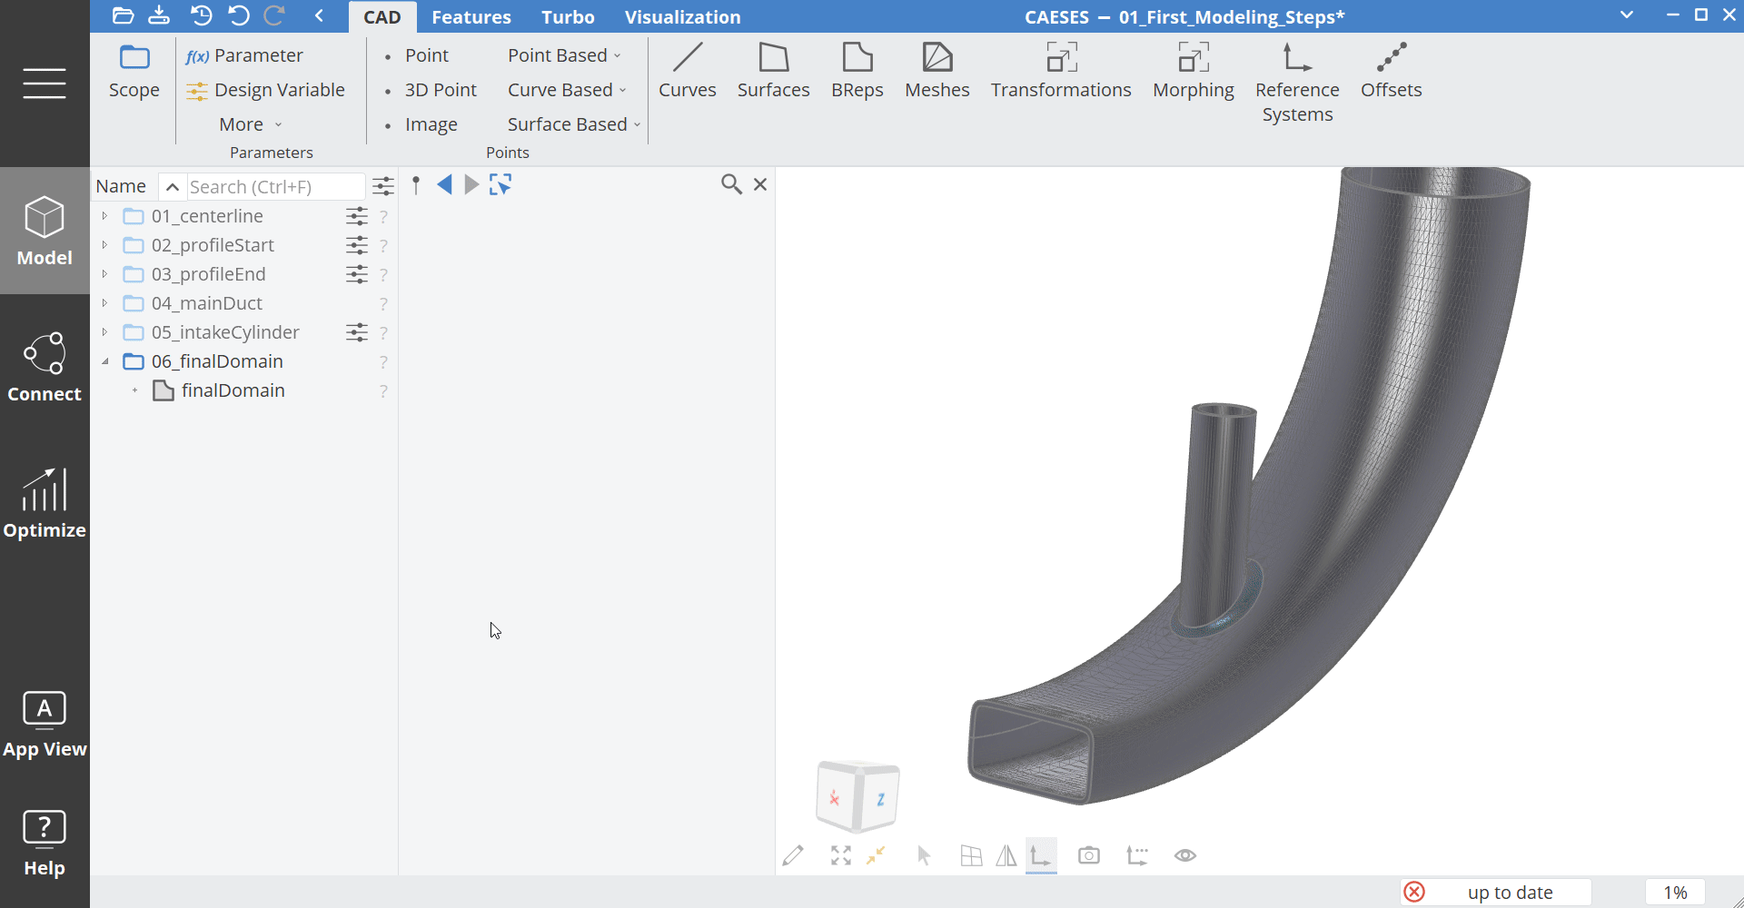Click the view orientation cube

click(858, 796)
